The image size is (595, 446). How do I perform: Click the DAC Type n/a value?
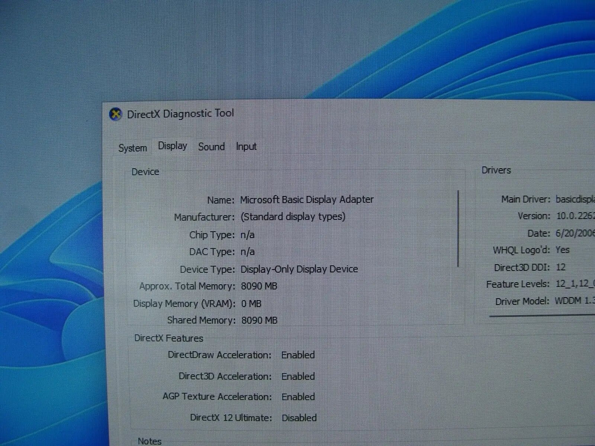(x=248, y=252)
